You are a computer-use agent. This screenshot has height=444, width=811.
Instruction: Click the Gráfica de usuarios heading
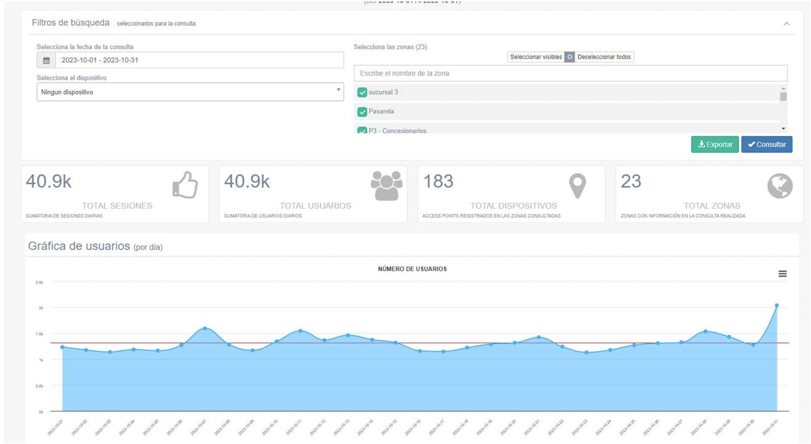[95, 246]
